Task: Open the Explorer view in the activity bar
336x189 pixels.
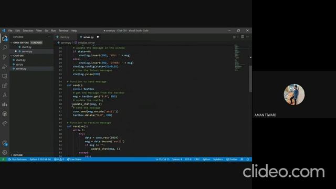Action: click(5, 38)
